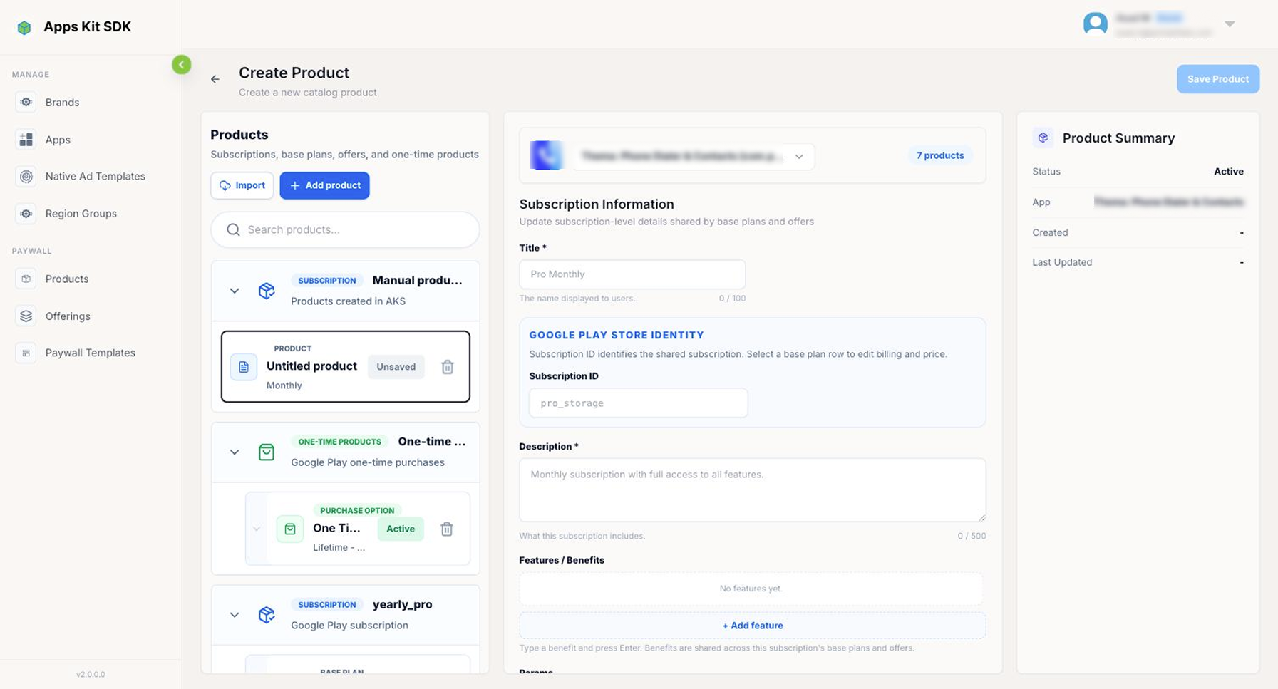Select the Untitled product document icon

coord(244,367)
